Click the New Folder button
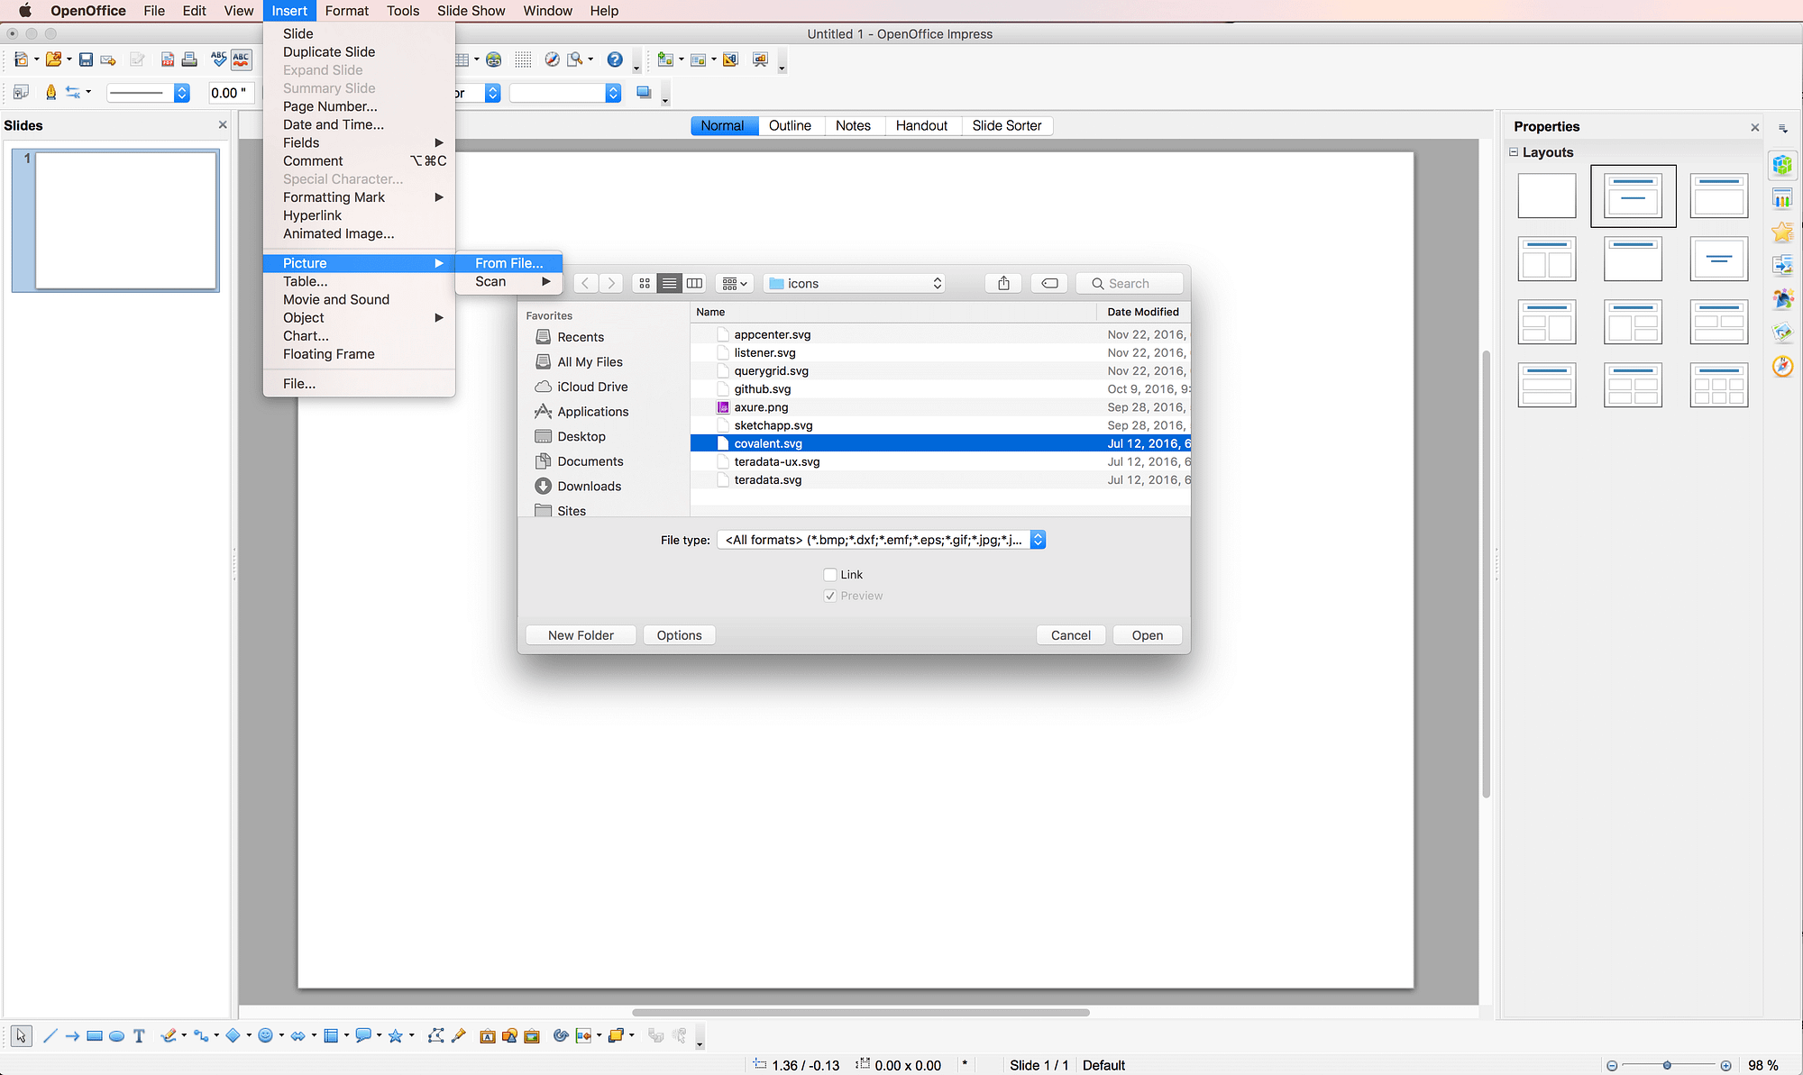 click(x=581, y=635)
